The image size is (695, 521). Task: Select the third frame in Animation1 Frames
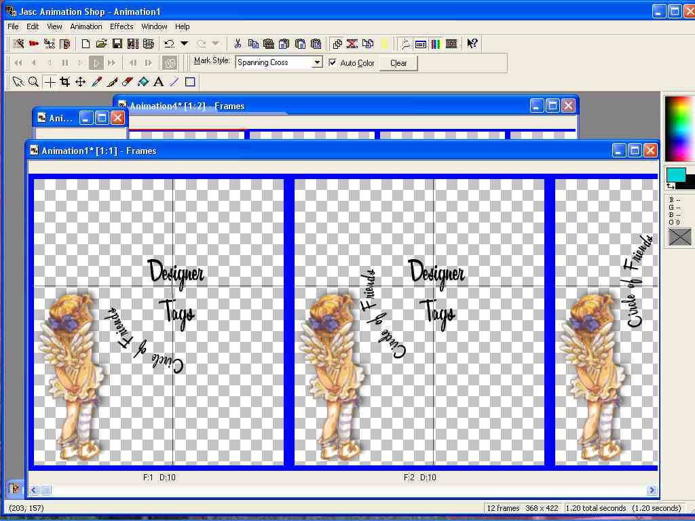point(606,322)
